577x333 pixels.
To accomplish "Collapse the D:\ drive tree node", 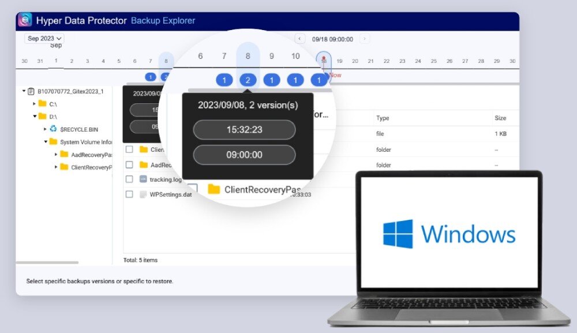I will 35,117.
